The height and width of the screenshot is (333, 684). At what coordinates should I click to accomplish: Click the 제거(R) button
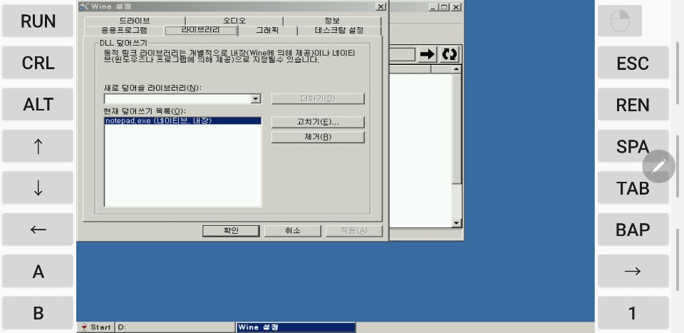tap(318, 137)
